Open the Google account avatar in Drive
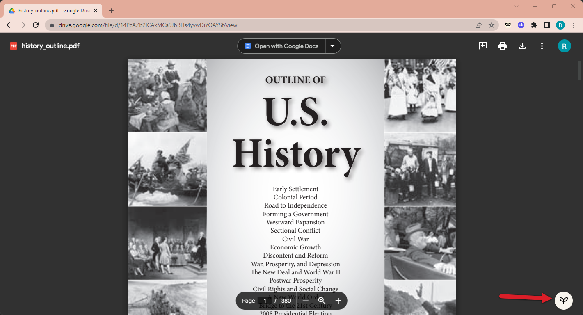Viewport: 583px width, 315px height. (564, 46)
